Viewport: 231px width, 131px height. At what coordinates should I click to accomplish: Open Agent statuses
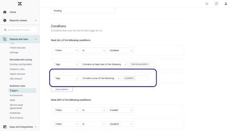[17, 74]
